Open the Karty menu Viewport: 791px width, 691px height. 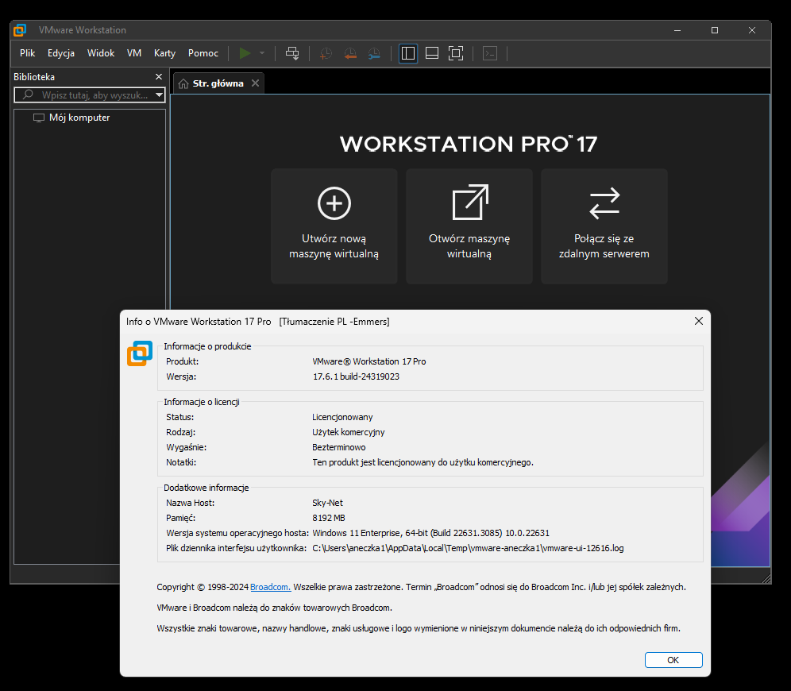[x=164, y=53]
